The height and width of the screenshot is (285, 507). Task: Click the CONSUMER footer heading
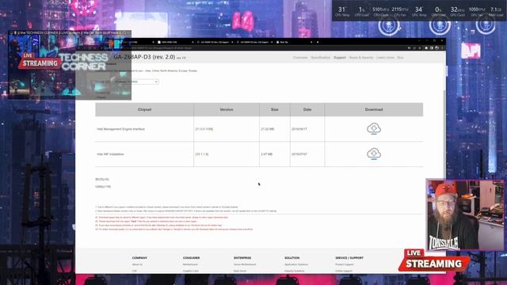pos(191,258)
